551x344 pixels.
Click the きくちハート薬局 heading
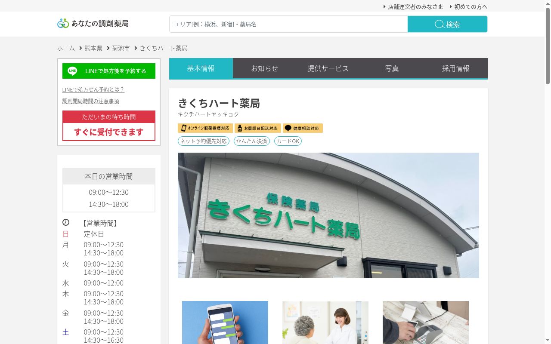tap(219, 103)
